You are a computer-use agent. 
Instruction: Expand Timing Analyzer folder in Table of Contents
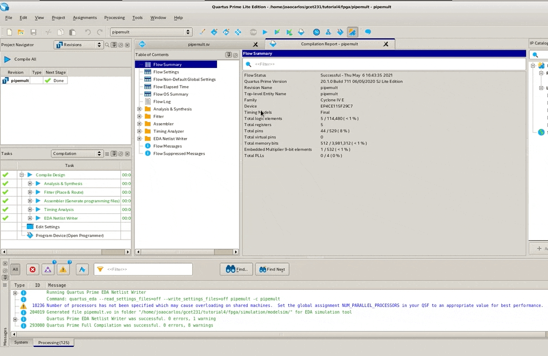click(x=139, y=131)
